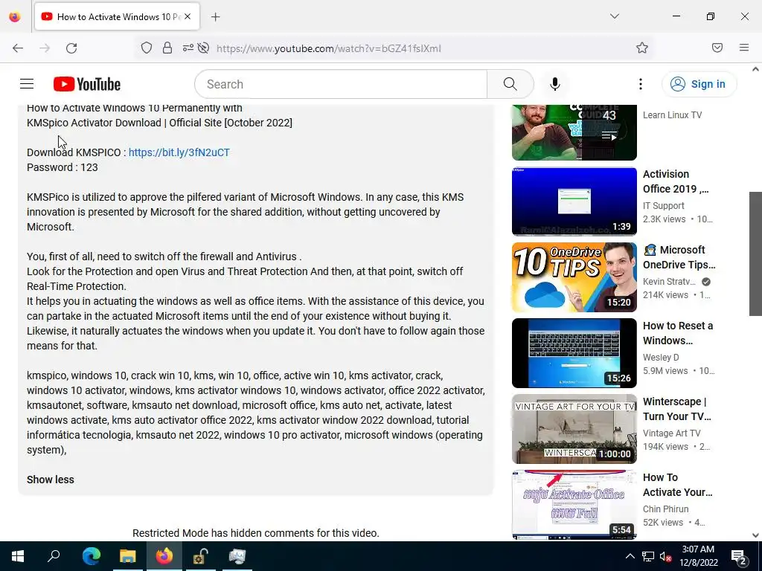Open Winterscape vintage art video thumbnail

pos(574,429)
